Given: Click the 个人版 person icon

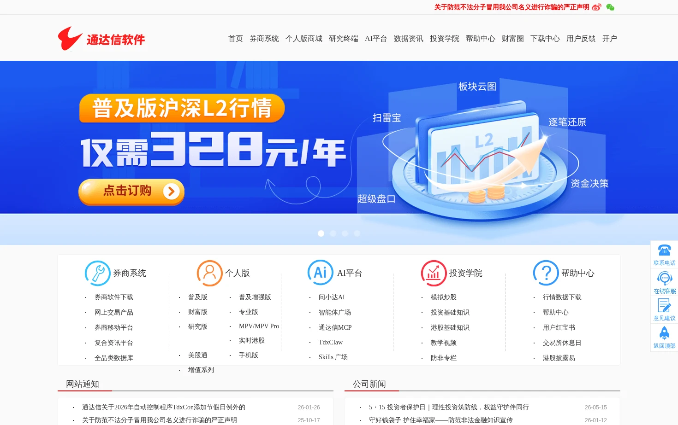Looking at the screenshot, I should [x=209, y=273].
